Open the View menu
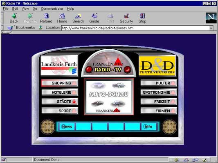Image resolution: width=218 pixels, height=163 pixels. tap(25, 9)
